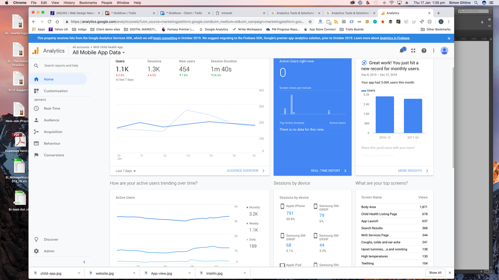Open Google Analytics notifications bell
This screenshot has height=280, width=499.
pyautogui.click(x=402, y=50)
